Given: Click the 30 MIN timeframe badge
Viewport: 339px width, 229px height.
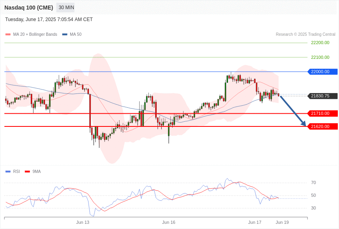Looking at the screenshot, I should [65, 8].
